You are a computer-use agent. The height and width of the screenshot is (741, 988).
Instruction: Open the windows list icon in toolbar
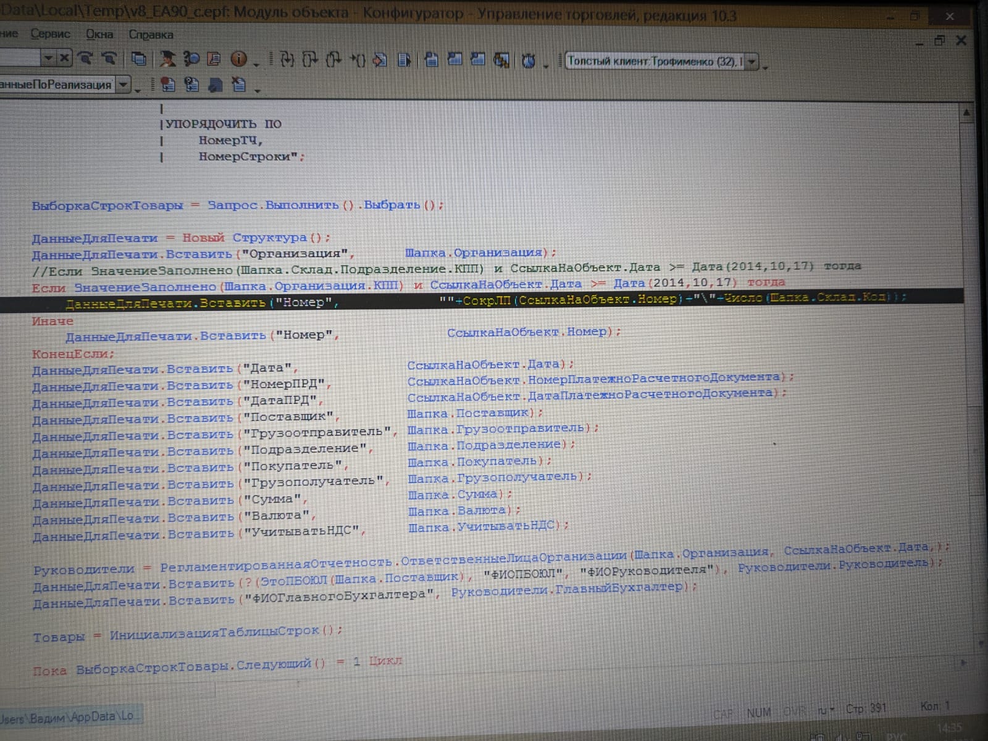tap(139, 59)
